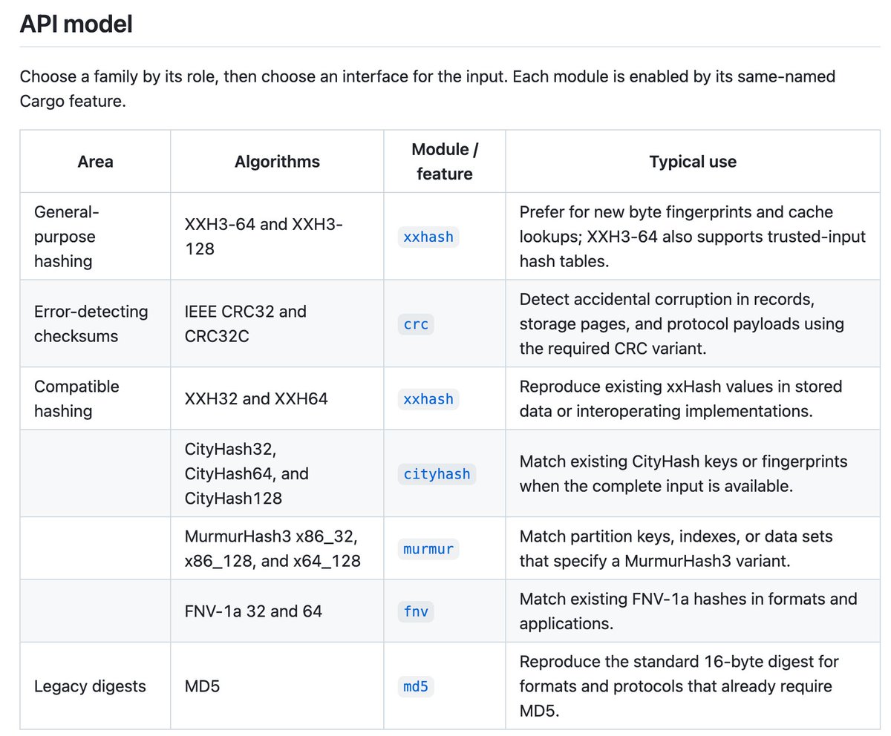Viewport: 891px width, 736px height.
Task: Open the cityhash module link
Action: pos(437,473)
